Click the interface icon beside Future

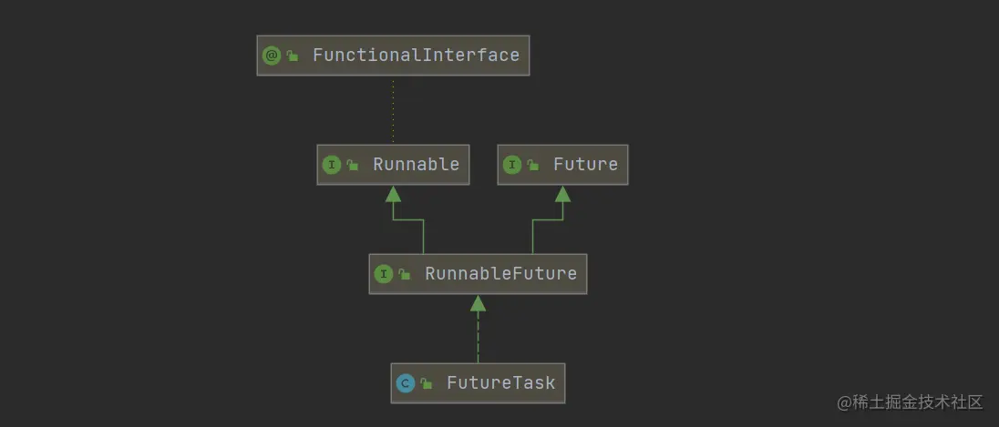(512, 165)
